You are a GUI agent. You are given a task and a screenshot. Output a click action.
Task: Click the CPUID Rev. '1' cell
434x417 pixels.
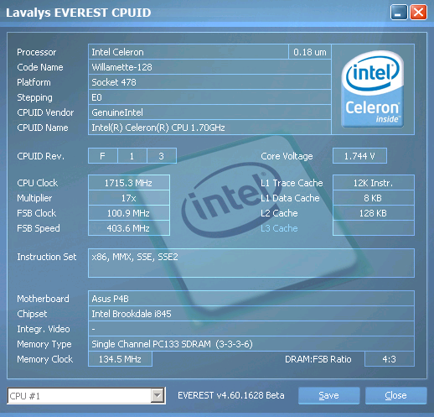coord(132,156)
